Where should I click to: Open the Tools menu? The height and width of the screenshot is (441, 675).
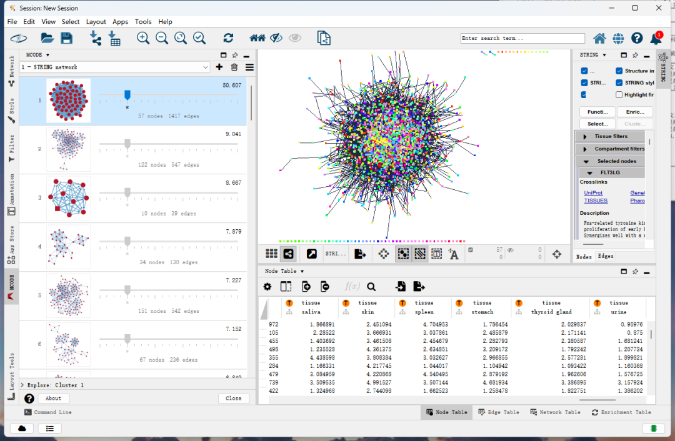tap(143, 21)
